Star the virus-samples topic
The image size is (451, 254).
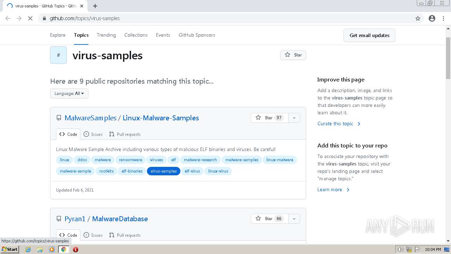(293, 55)
